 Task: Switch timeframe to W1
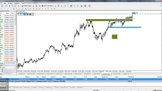coord(51,9)
